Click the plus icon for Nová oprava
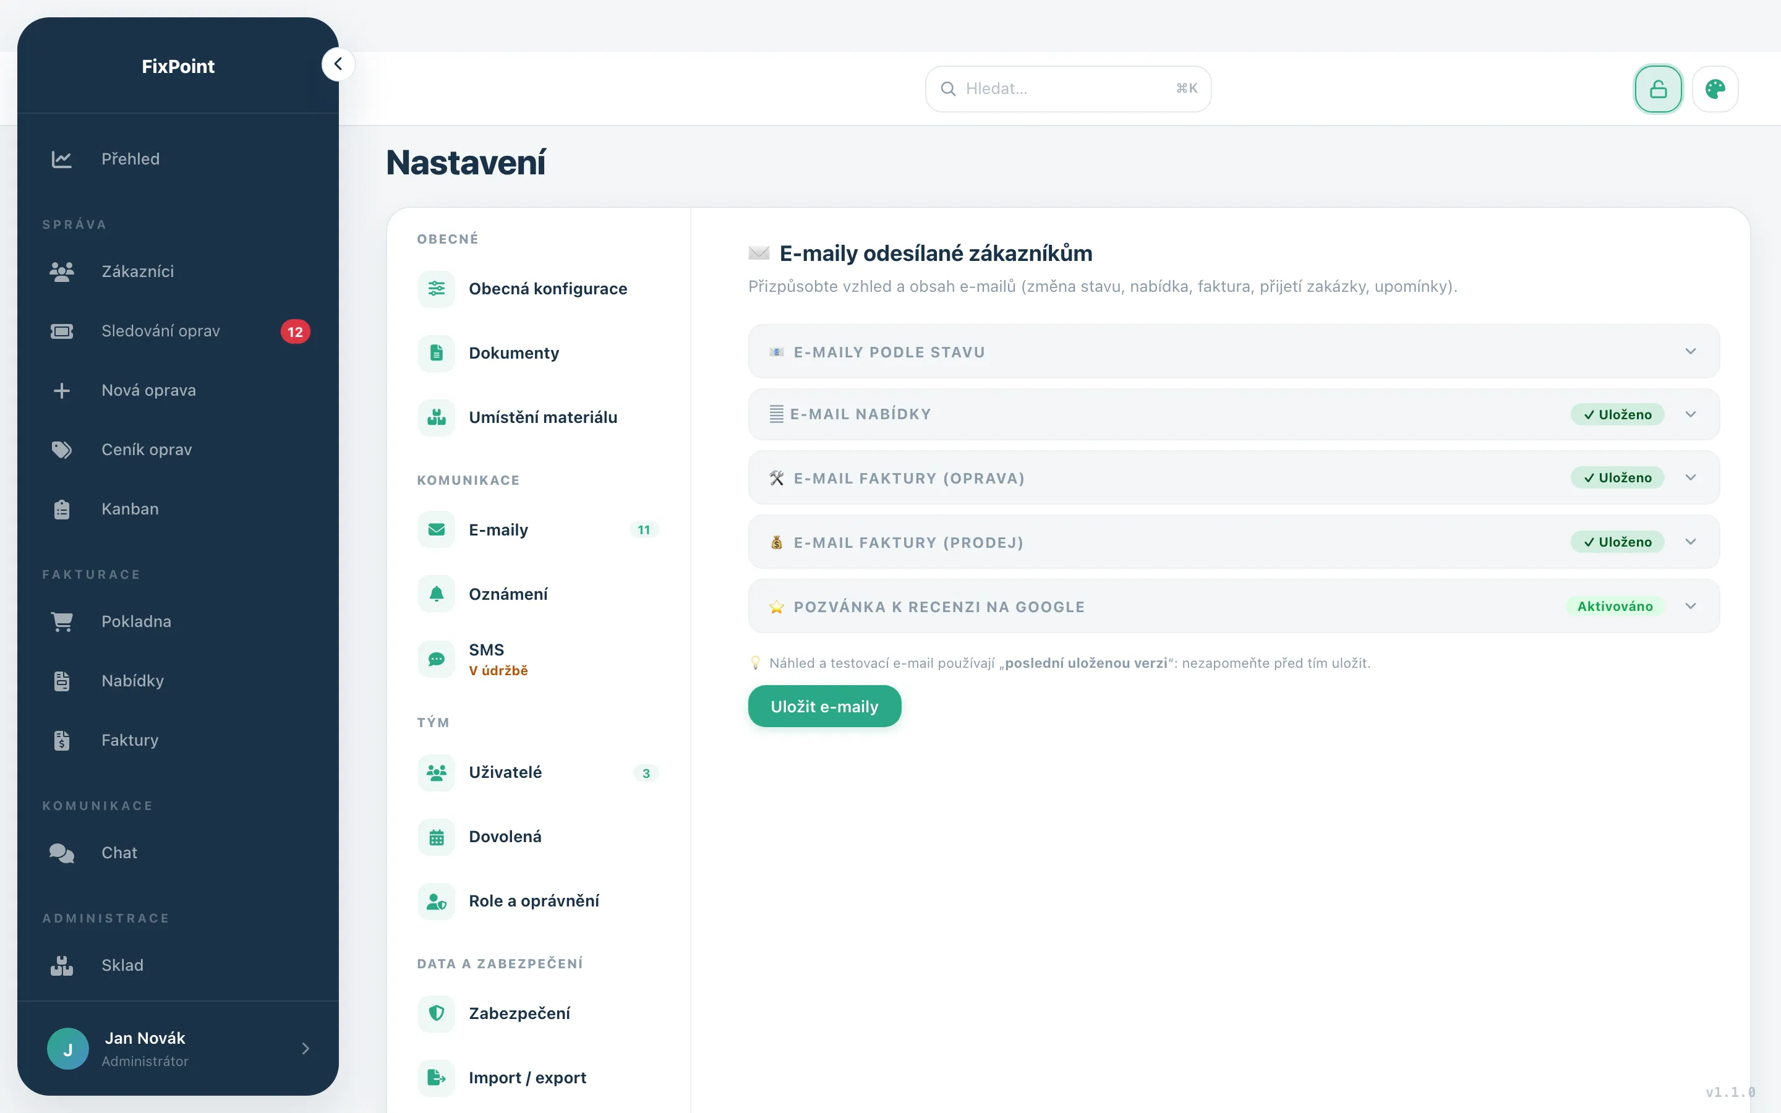This screenshot has width=1781, height=1113. pyautogui.click(x=62, y=390)
